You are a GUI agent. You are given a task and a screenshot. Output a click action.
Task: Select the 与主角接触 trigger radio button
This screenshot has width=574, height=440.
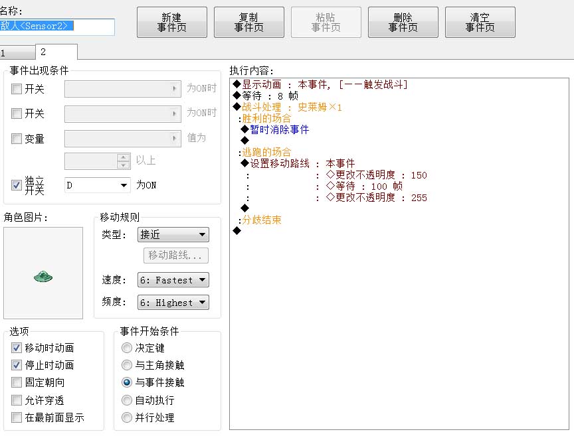[127, 365]
